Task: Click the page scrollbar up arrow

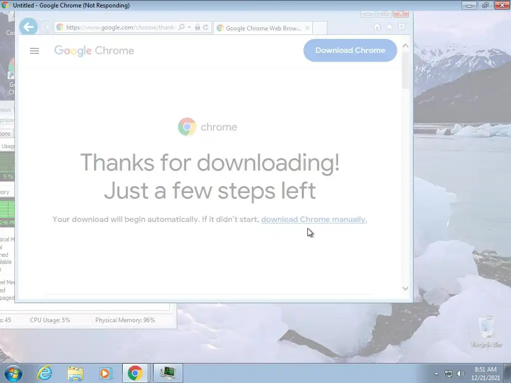Action: click(x=405, y=46)
